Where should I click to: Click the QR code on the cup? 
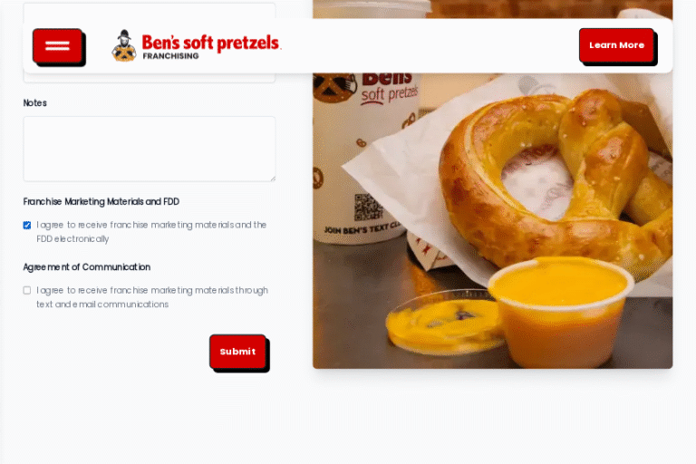pyautogui.click(x=368, y=208)
